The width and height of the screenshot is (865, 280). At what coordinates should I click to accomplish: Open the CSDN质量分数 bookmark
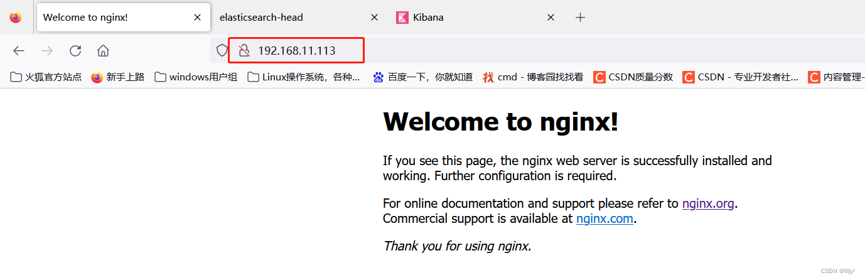click(x=633, y=77)
